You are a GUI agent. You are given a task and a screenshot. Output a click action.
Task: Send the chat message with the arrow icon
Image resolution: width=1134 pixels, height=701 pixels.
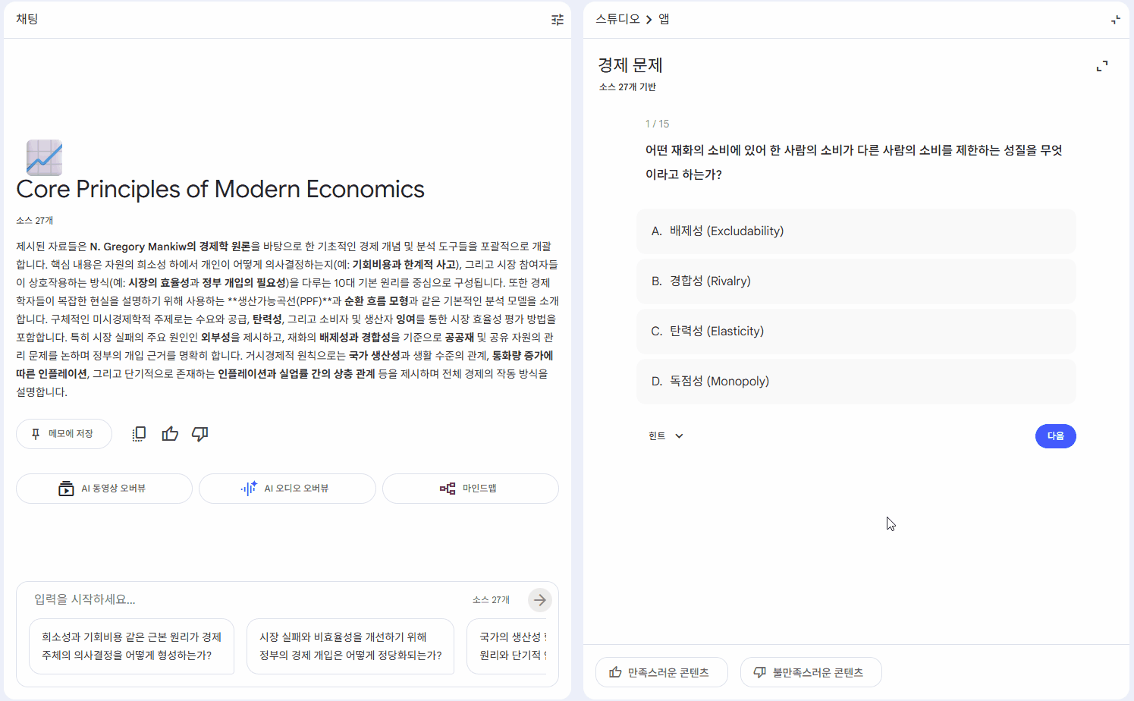tap(539, 599)
